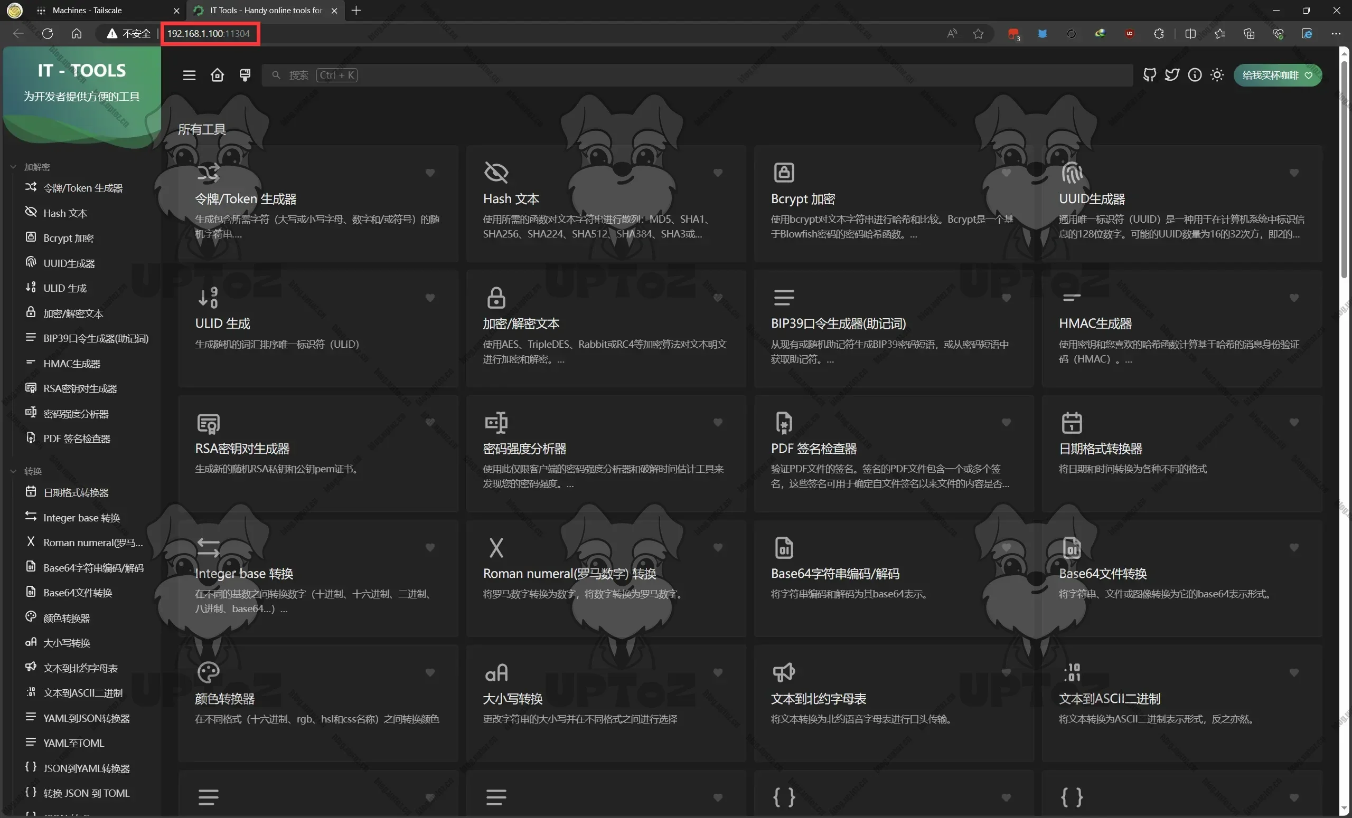This screenshot has width=1352, height=818.
Task: Open the GitHub icon in header
Action: [x=1150, y=75]
